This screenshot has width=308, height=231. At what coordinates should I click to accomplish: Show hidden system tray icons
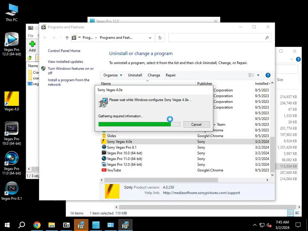coord(254,225)
